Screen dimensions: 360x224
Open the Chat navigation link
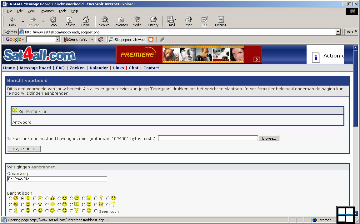pos(134,68)
